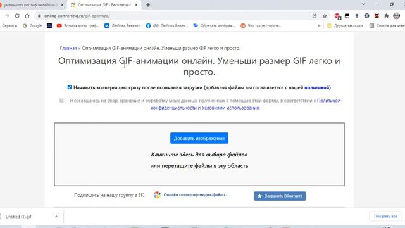Open the black square extension icon
405x228 pixels.
click(x=347, y=16)
